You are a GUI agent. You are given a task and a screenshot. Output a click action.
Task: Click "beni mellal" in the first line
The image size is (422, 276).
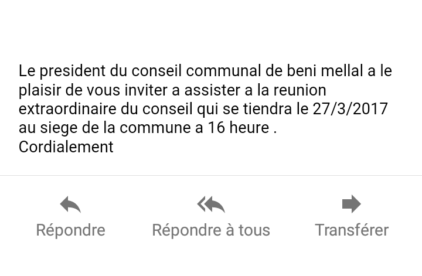325,71
